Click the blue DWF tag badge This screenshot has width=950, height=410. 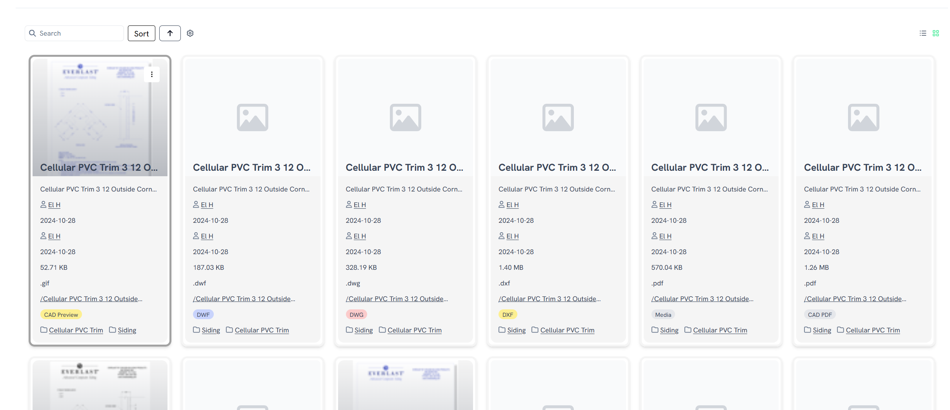tap(203, 314)
